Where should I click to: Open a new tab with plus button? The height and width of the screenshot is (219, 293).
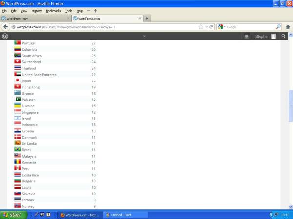point(147,19)
